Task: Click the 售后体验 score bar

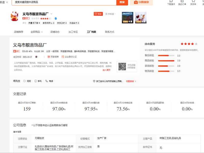Action: pyautogui.click(x=166, y=56)
